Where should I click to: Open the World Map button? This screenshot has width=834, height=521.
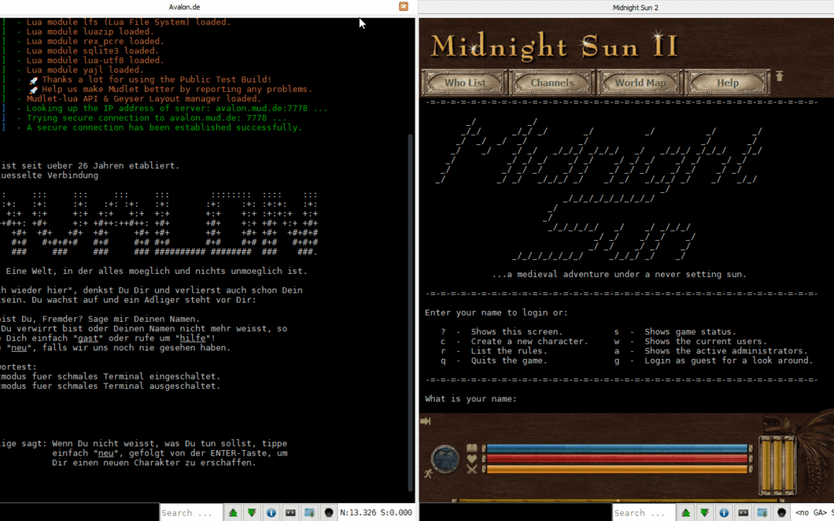[640, 83]
